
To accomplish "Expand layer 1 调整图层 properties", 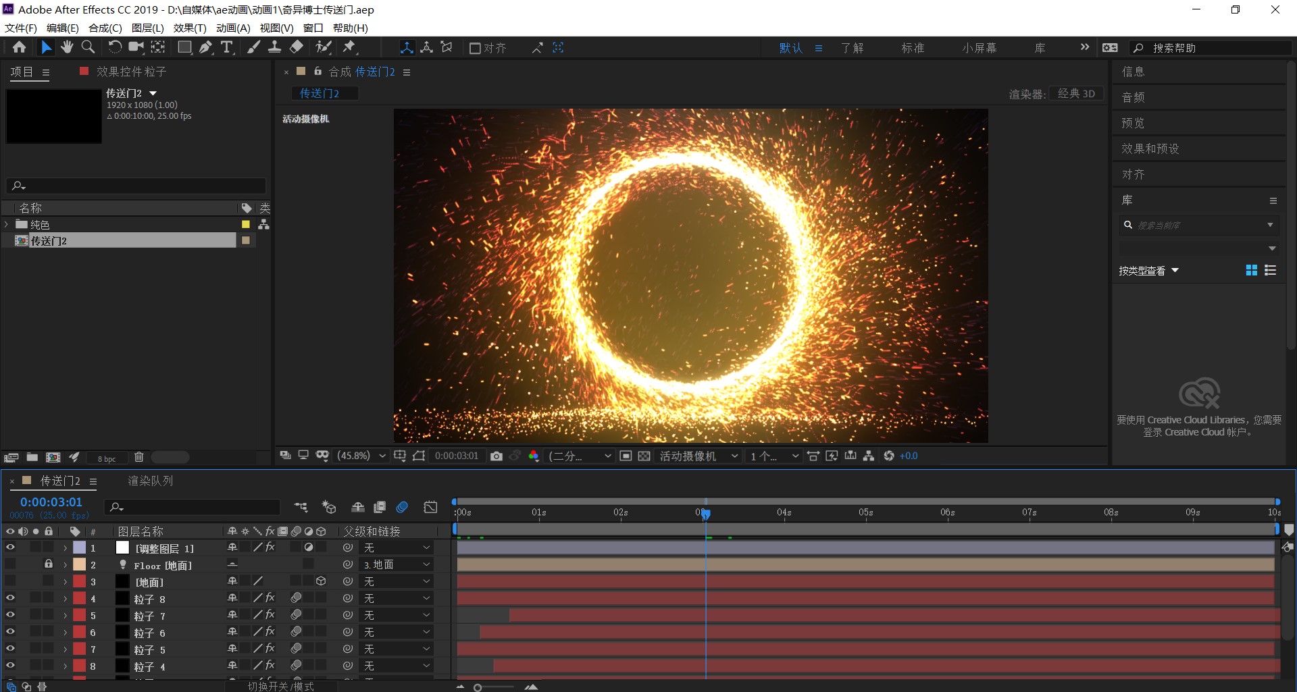I will pos(65,548).
